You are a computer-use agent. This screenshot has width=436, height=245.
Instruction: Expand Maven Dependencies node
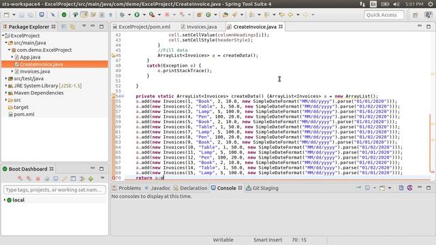point(6,93)
